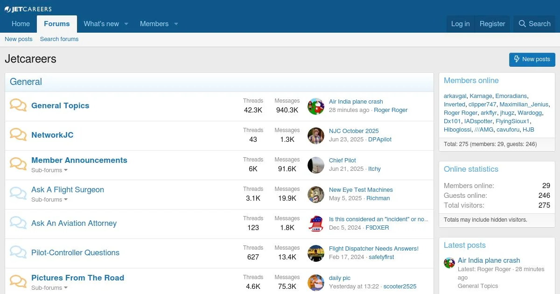Image resolution: width=560 pixels, height=294 pixels.
Task: Open the Ask A Flight Surgeon forum
Action: pos(68,189)
